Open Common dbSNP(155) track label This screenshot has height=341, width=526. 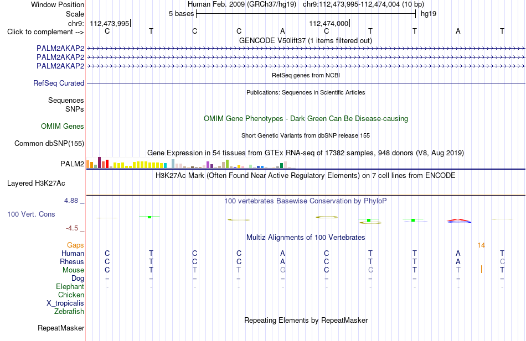click(49, 143)
